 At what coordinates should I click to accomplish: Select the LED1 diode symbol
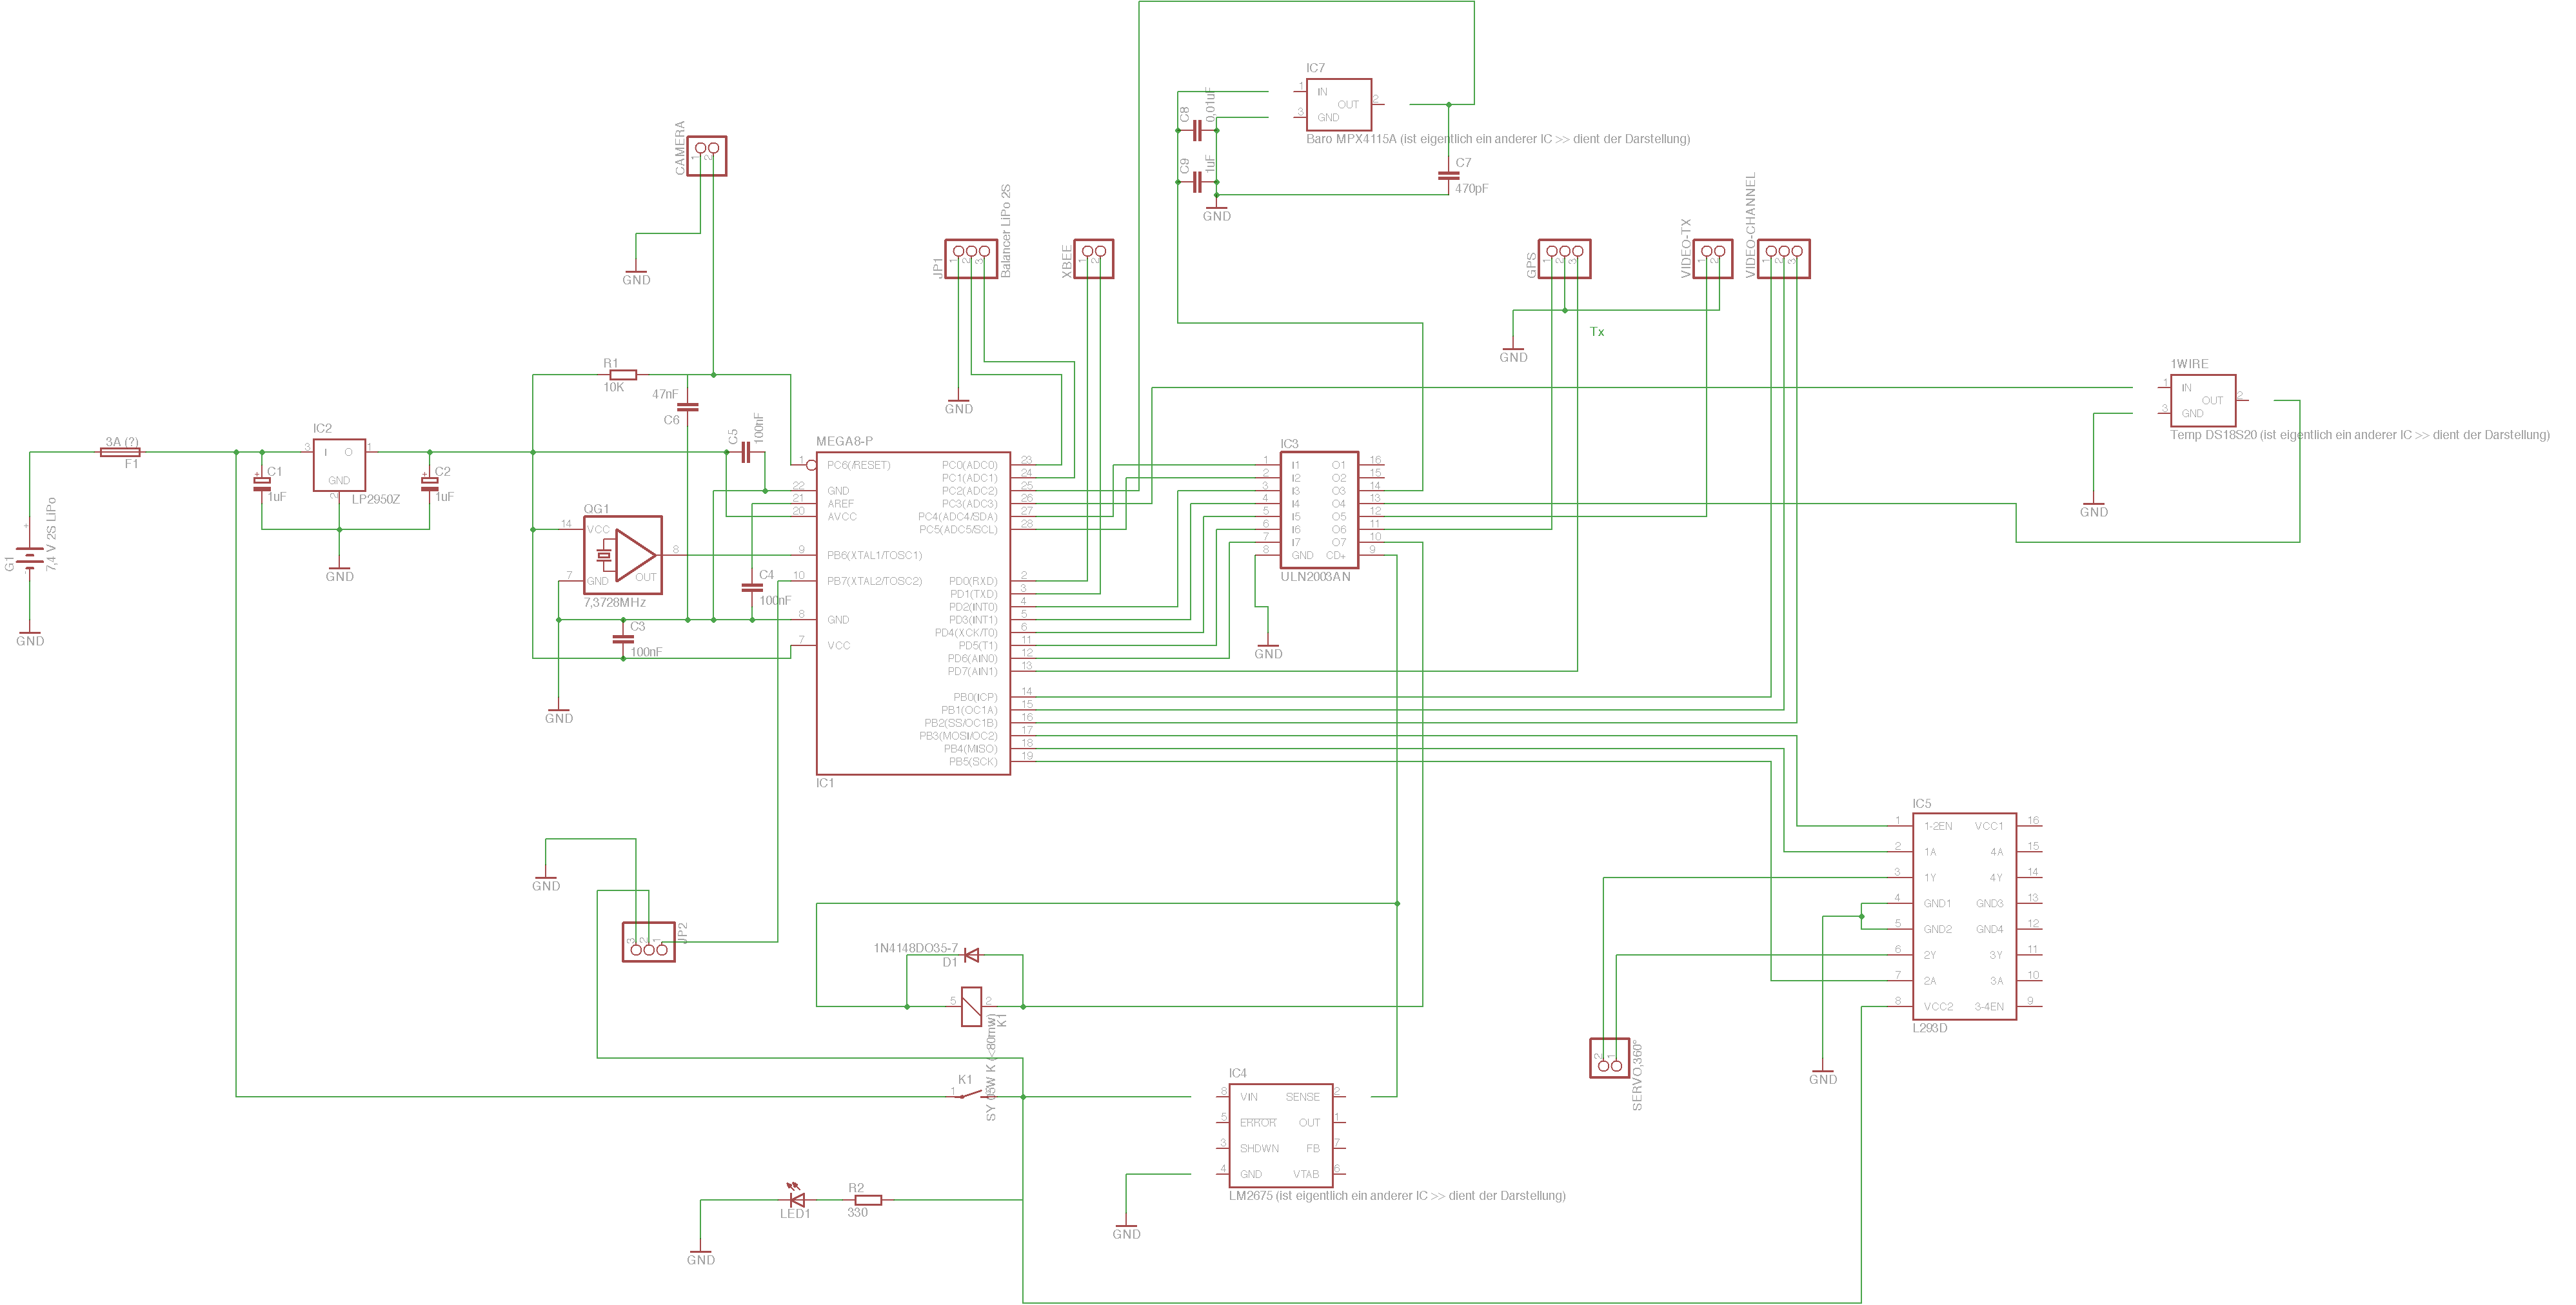797,1199
